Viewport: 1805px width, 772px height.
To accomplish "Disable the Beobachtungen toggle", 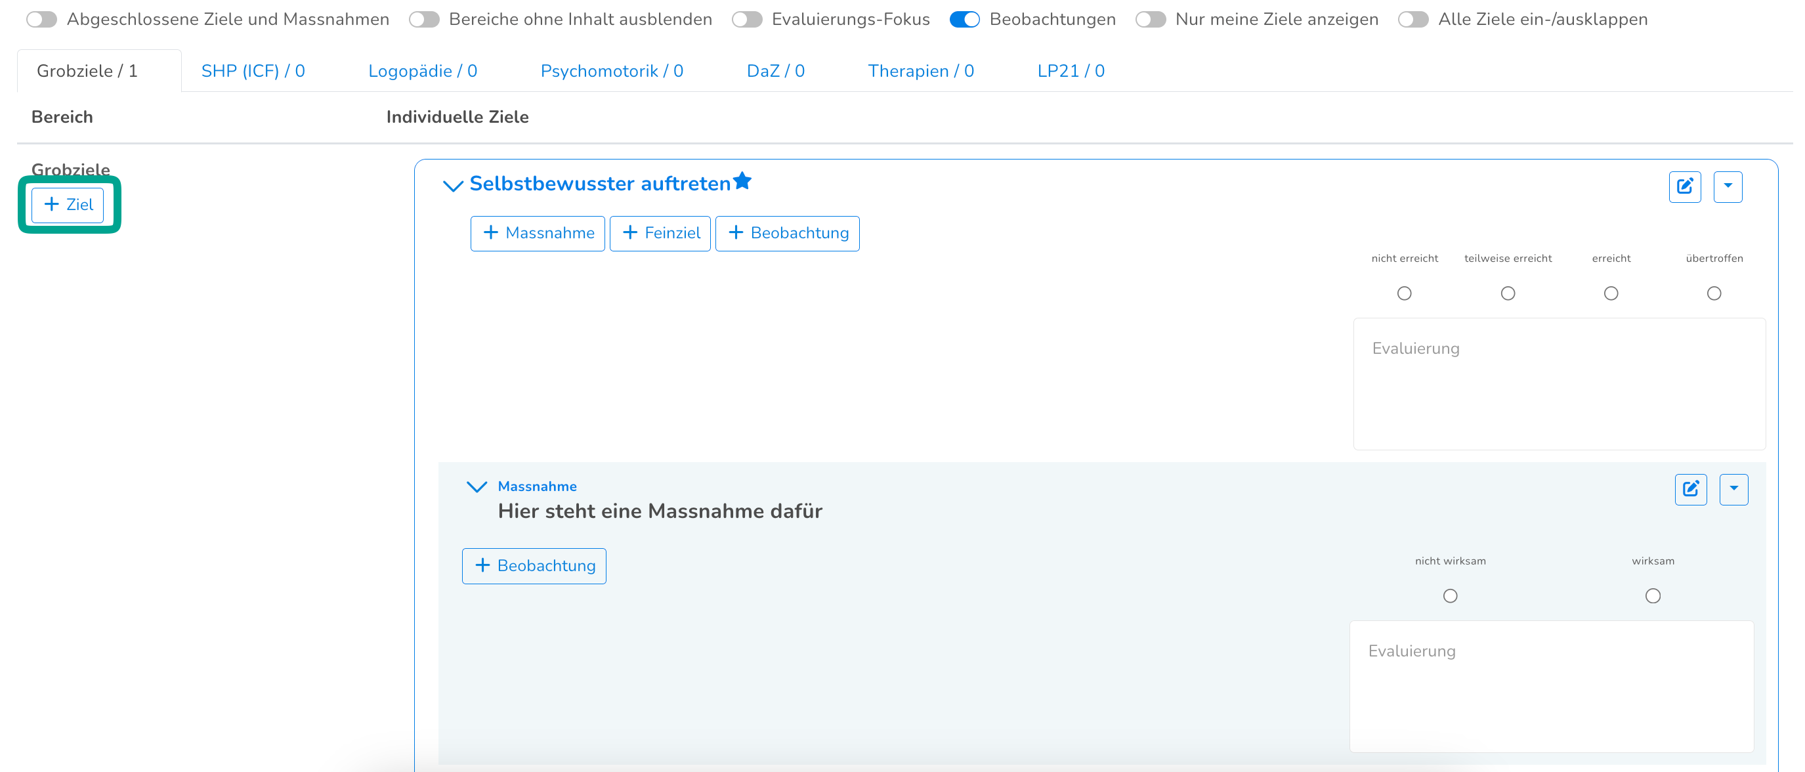I will pyautogui.click(x=964, y=20).
